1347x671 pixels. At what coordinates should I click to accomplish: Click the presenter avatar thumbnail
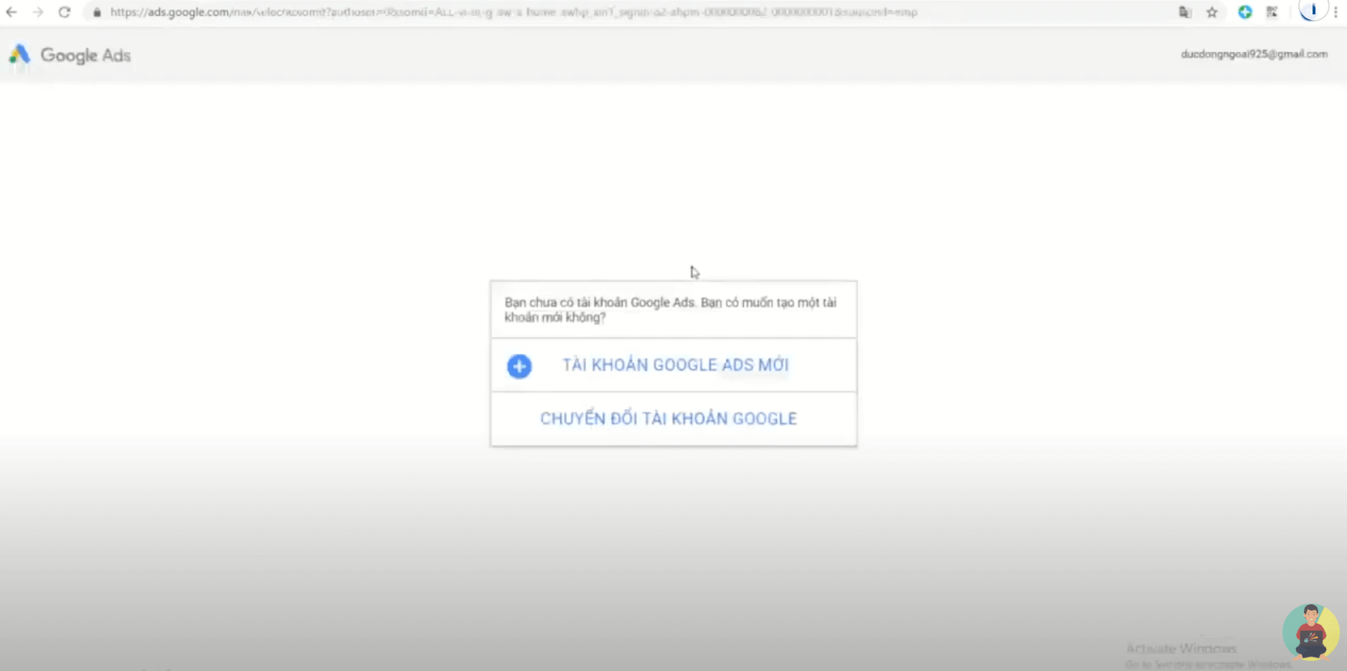tap(1310, 632)
